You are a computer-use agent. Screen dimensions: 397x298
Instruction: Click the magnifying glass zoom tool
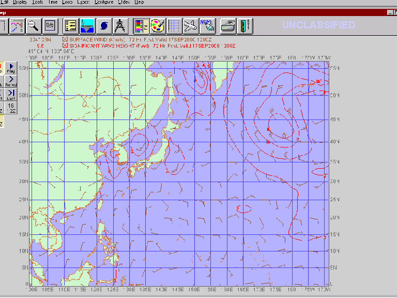(33, 25)
